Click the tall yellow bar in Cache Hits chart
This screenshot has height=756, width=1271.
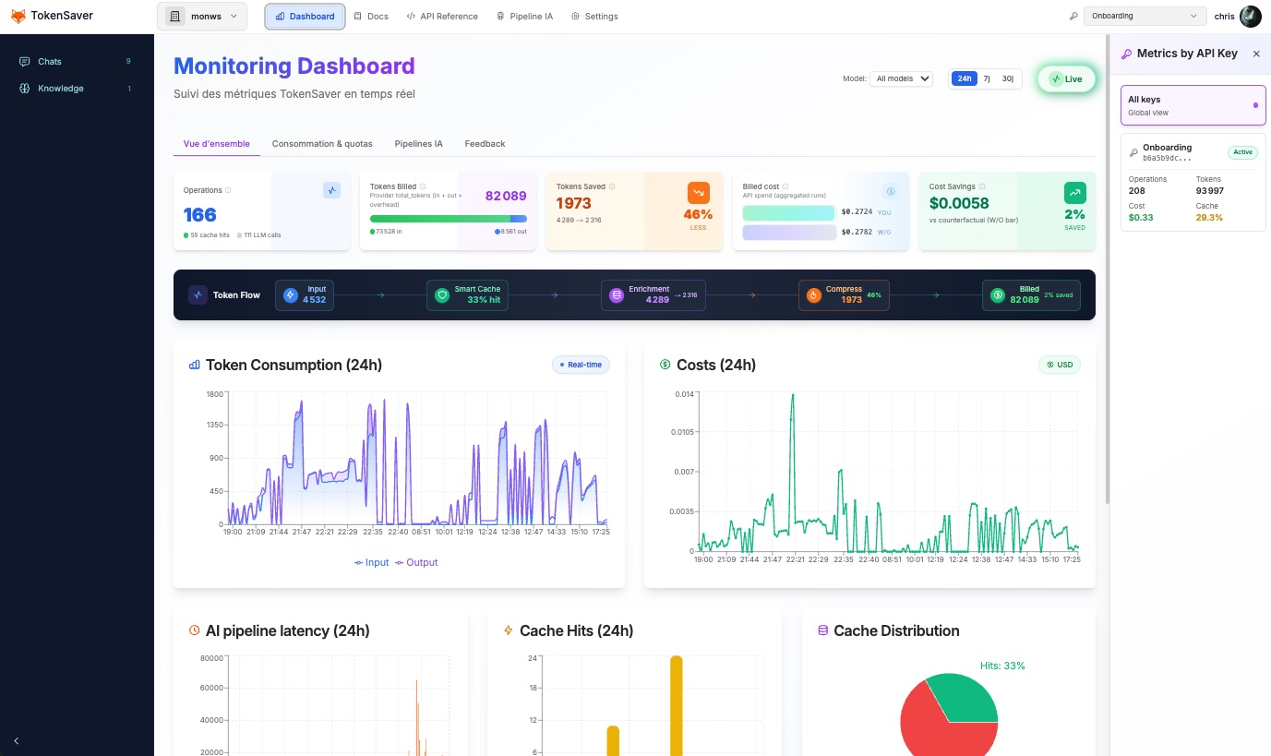coord(677,705)
